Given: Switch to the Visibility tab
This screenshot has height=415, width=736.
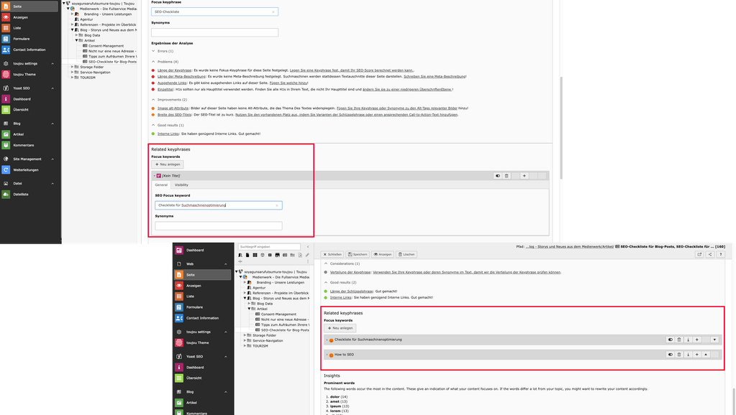Looking at the screenshot, I should point(181,185).
